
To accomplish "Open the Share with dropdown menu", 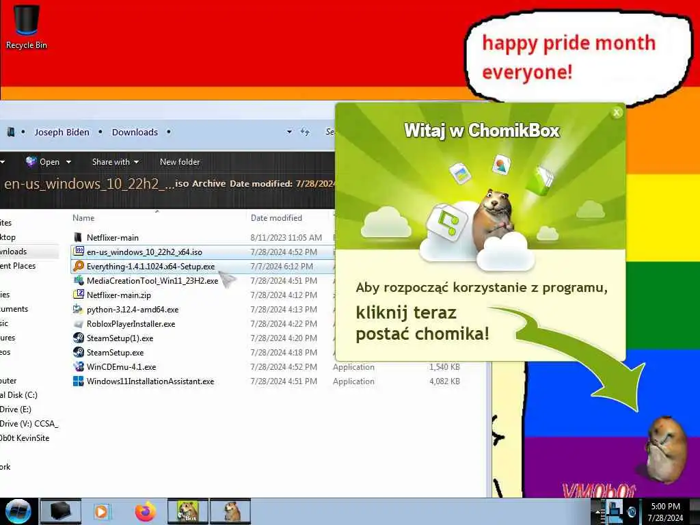I will pyautogui.click(x=115, y=162).
